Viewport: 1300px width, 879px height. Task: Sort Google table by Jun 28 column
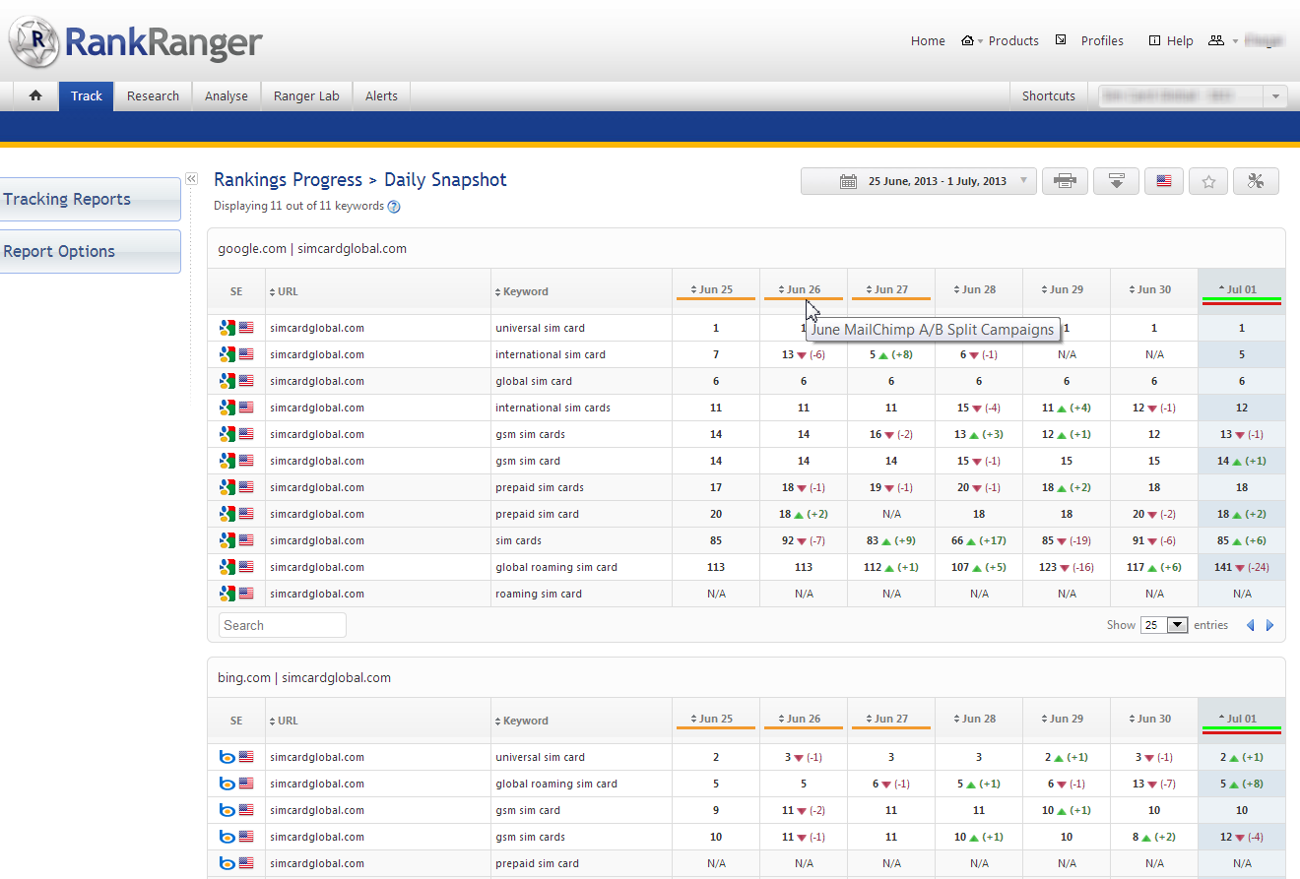click(x=978, y=289)
